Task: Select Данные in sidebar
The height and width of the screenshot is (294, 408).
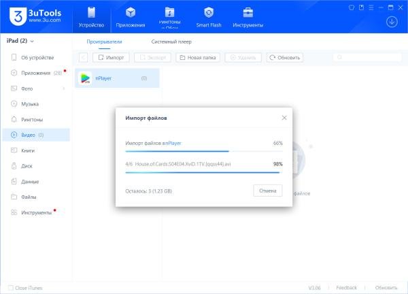Action: 36,182
